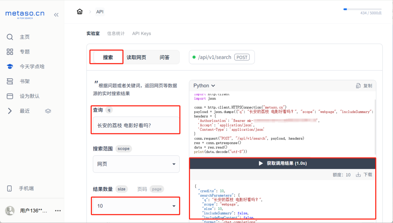The width and height of the screenshot is (393, 223).
Task: Click the metaso.cn logo
Action: pos(25,14)
